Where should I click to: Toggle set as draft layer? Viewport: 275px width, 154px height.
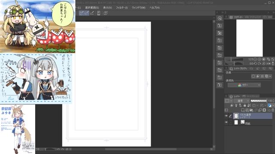(x=240, y=105)
